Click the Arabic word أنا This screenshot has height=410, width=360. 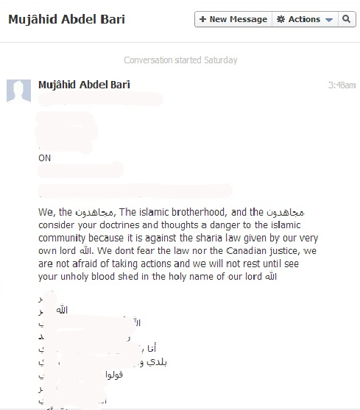[x=152, y=348]
